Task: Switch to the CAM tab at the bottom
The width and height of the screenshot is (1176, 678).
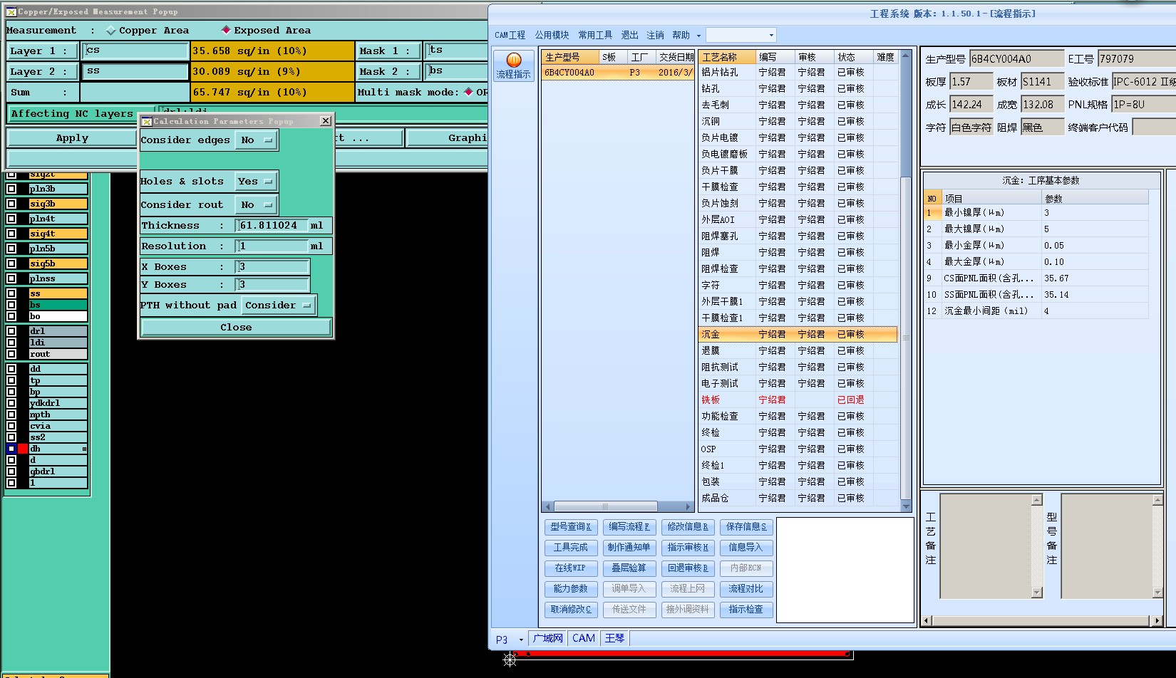Action: (x=583, y=638)
